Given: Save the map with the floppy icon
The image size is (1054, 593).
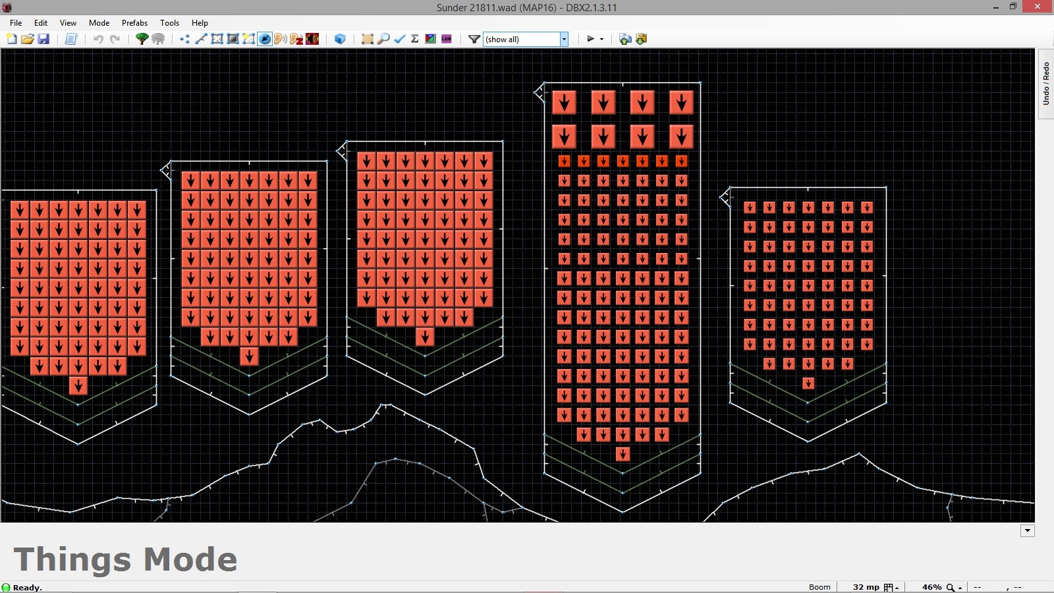Looking at the screenshot, I should [x=43, y=39].
